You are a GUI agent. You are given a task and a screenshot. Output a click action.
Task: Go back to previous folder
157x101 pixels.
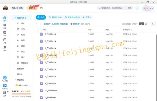(x=37, y=24)
